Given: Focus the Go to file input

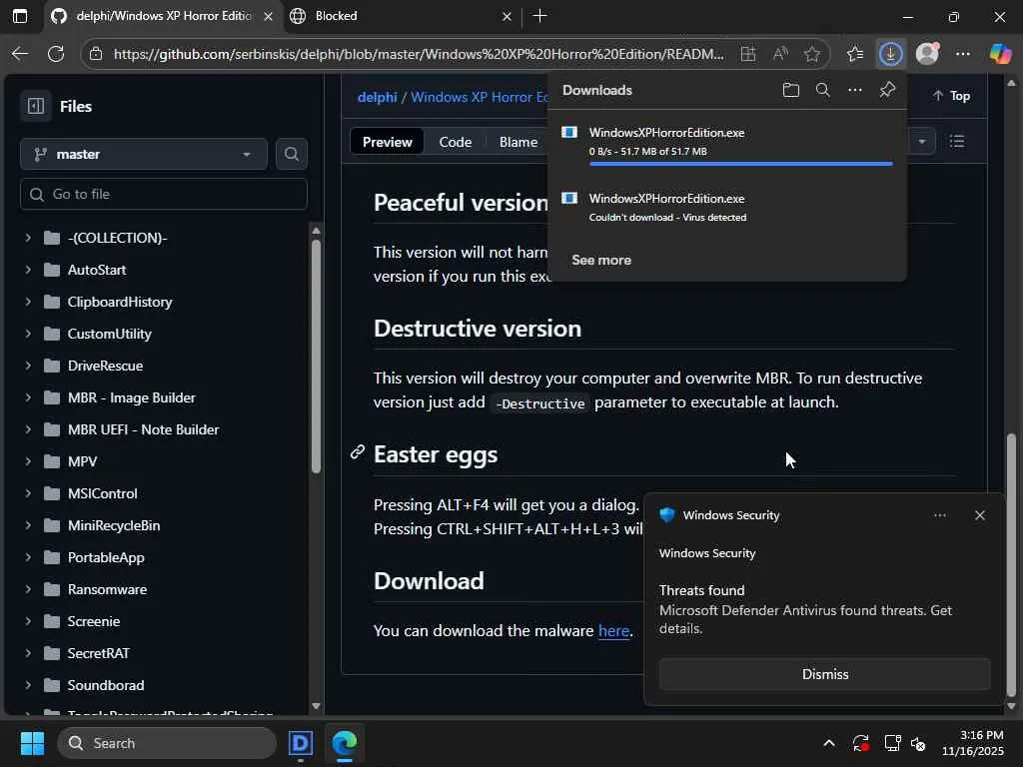Looking at the screenshot, I should pyautogui.click(x=164, y=194).
